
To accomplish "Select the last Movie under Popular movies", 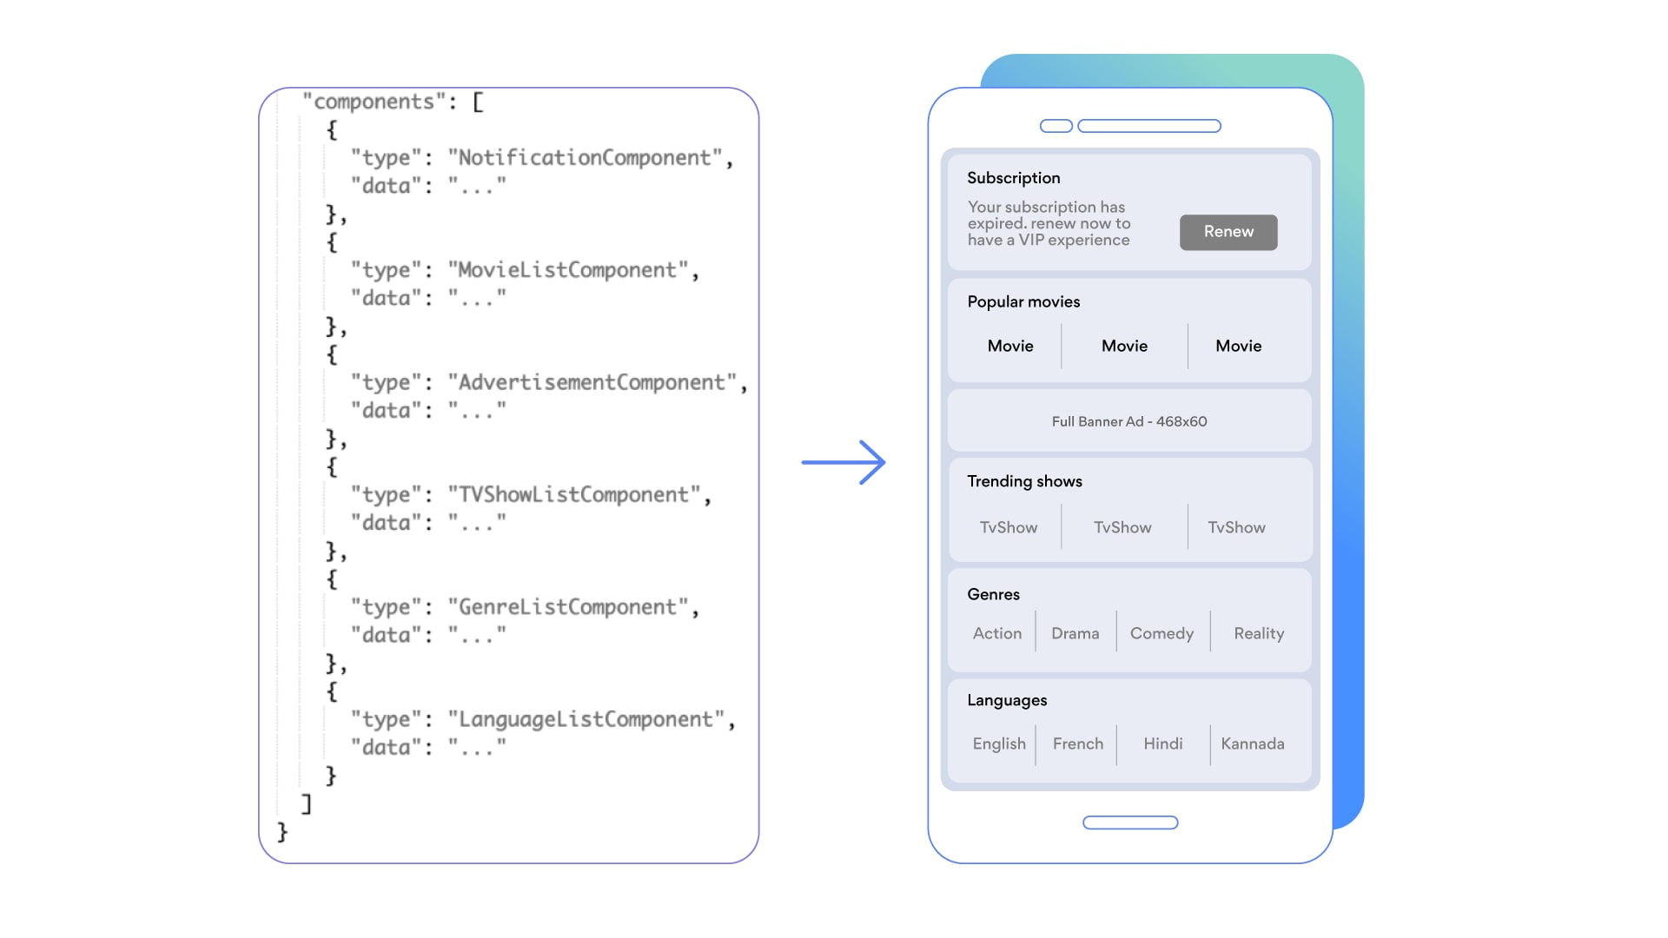I will point(1238,346).
